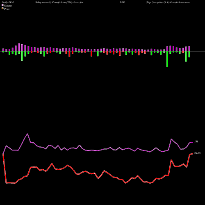Image resolution: width=205 pixels, height=205 pixels.
Task: Click the tallest green volume bar
Action: [167, 59]
